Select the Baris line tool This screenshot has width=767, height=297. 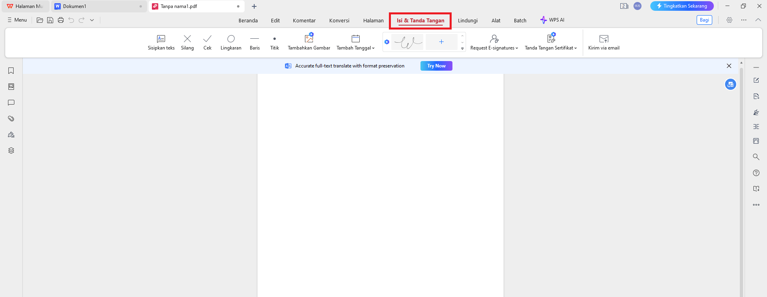tap(255, 42)
